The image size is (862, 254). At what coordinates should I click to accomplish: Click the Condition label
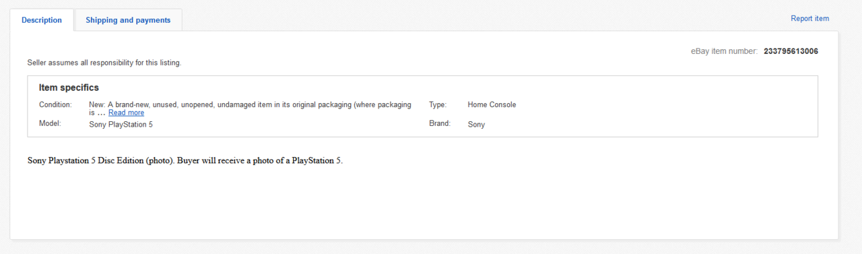55,104
